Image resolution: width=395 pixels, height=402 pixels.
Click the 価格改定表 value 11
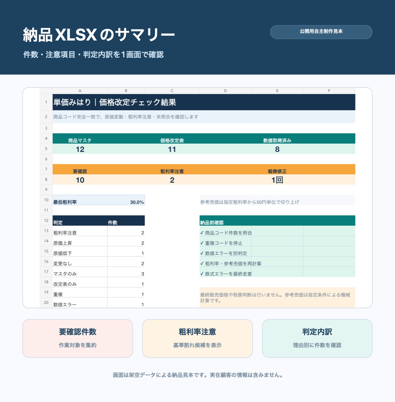coord(172,149)
